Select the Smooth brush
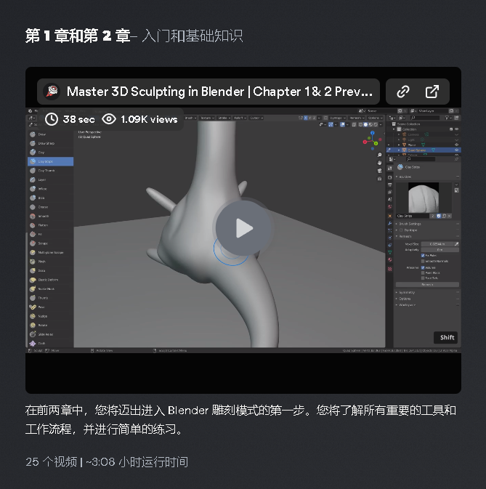 click(51, 216)
